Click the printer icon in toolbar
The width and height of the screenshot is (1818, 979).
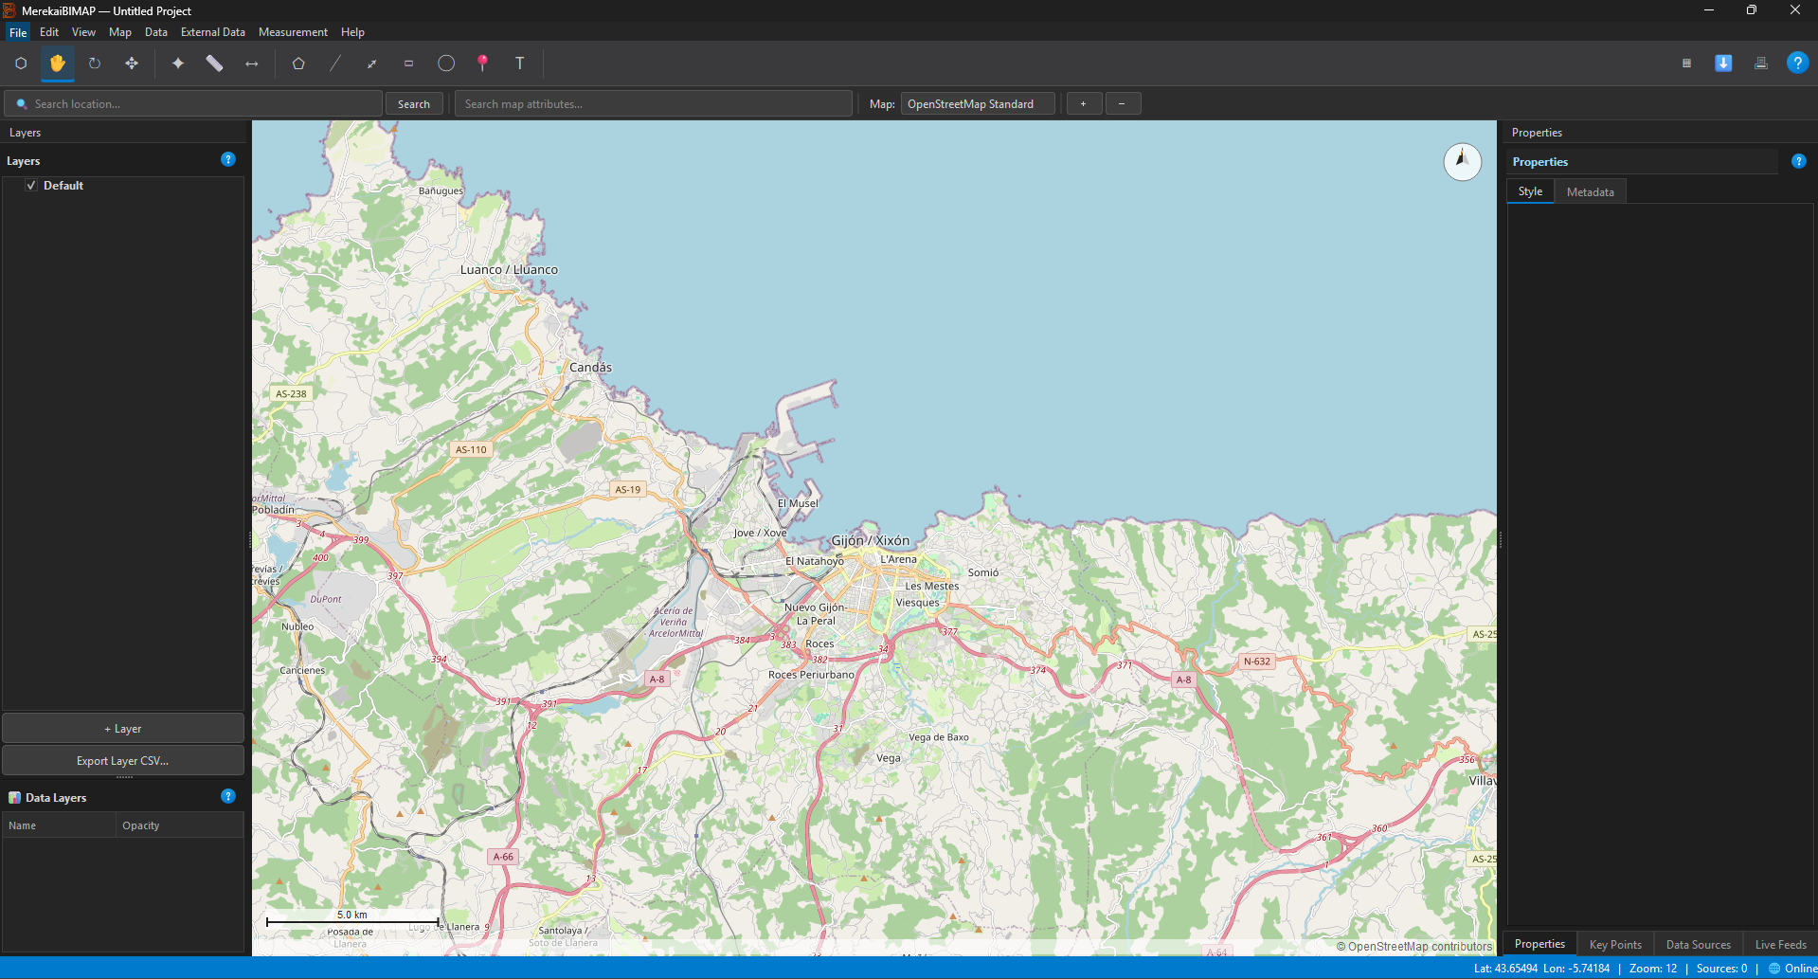tap(1760, 63)
